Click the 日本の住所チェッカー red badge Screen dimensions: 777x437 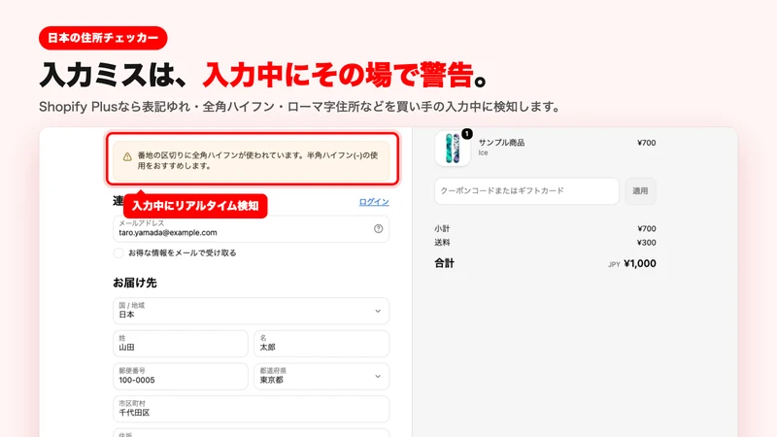103,38
